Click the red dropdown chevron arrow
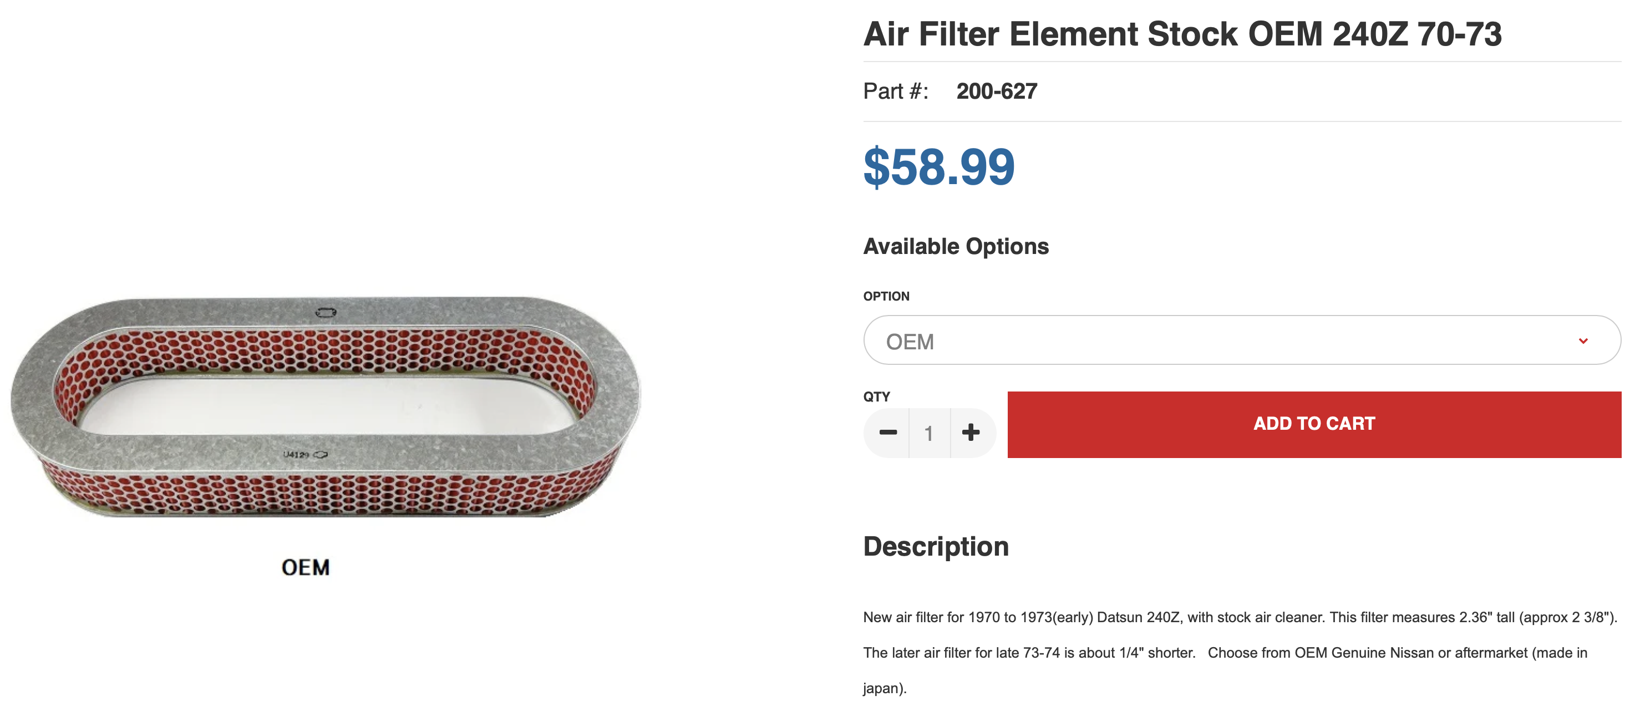This screenshot has width=1635, height=722. tap(1583, 342)
